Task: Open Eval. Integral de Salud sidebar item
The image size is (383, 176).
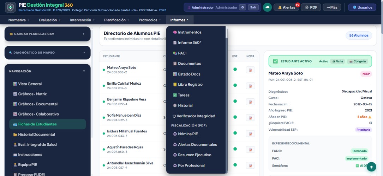Action: [48, 144]
